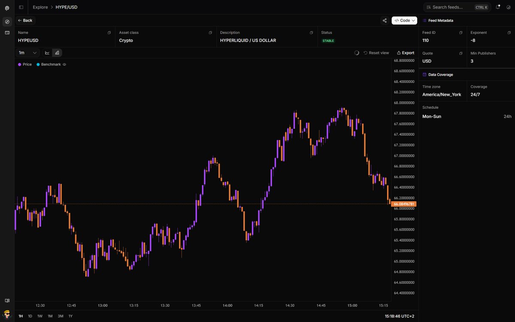
Task: Click the 15:18:46 UTC+2 clock
Action: [x=400, y=316]
